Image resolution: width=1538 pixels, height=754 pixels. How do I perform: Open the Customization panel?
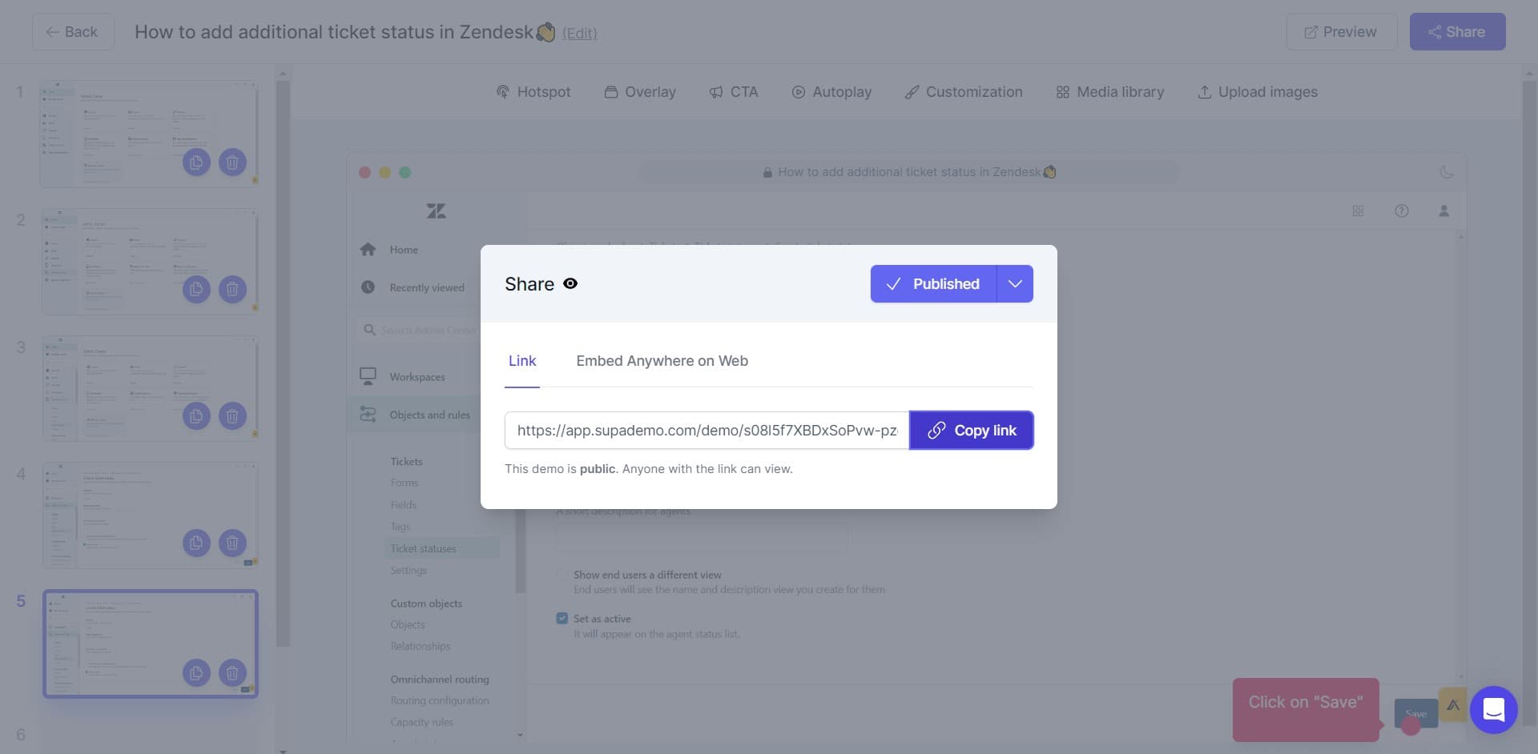point(964,91)
